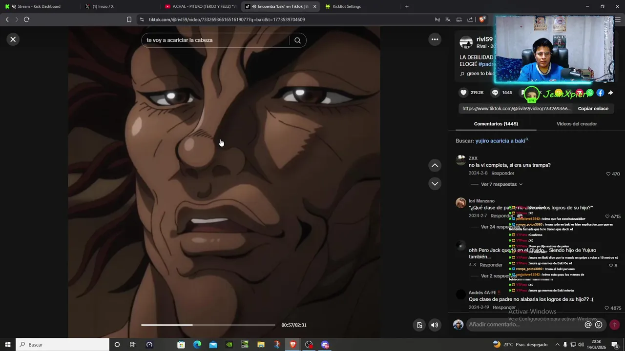Click the taskbar Buscar search box

tap(62, 345)
